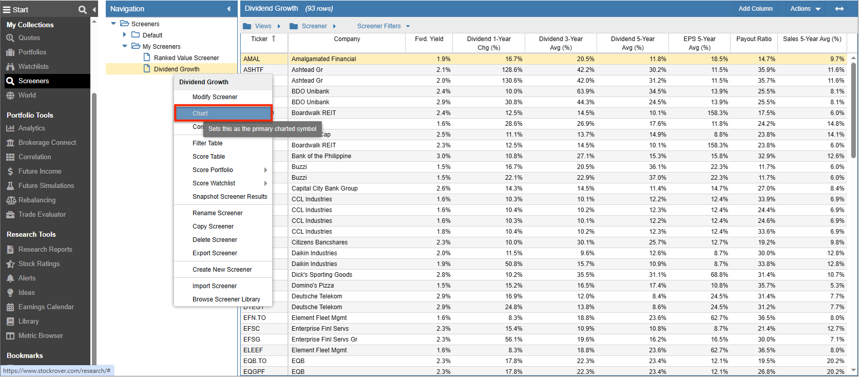Click Capital City Bank Group row
Viewport: 862px width, 378px height.
coord(543,188)
